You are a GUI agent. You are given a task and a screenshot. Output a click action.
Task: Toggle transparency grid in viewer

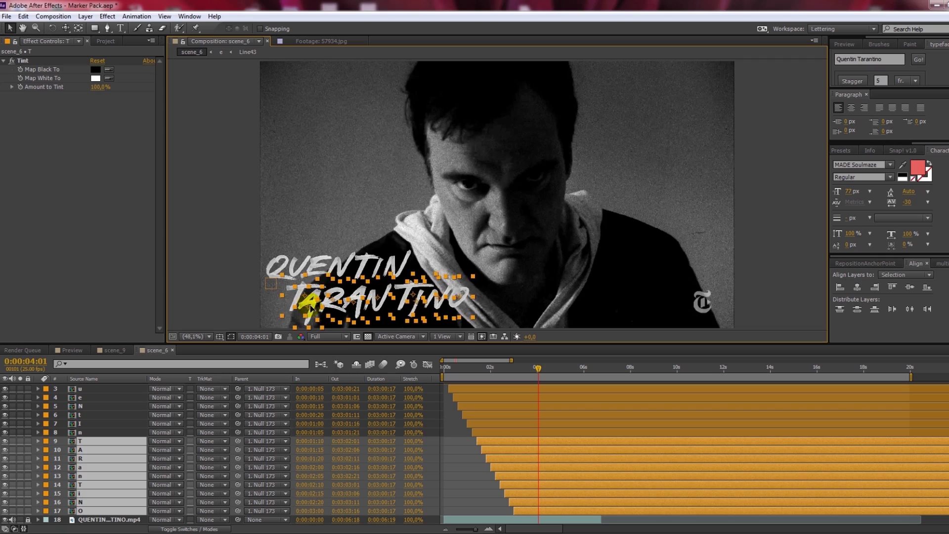tap(368, 337)
